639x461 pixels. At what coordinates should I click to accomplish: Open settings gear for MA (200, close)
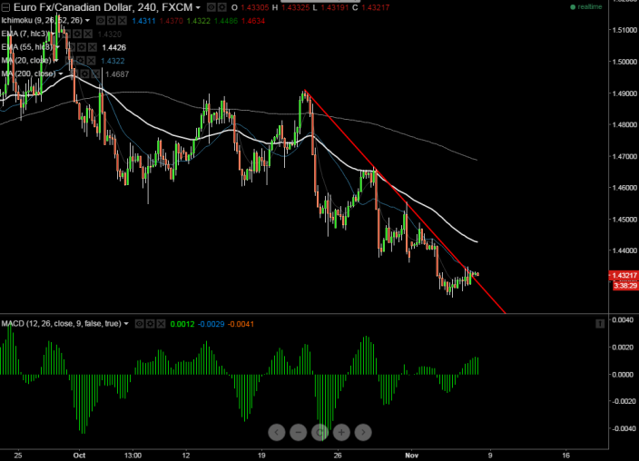(x=84, y=74)
